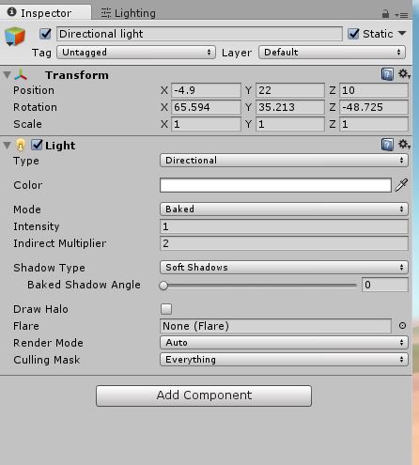Uncheck the Static checkbox

[x=353, y=34]
